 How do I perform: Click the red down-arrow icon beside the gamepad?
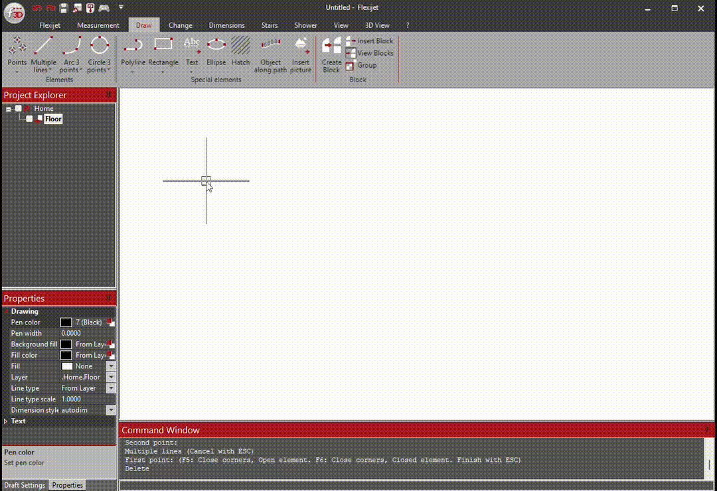(90, 8)
